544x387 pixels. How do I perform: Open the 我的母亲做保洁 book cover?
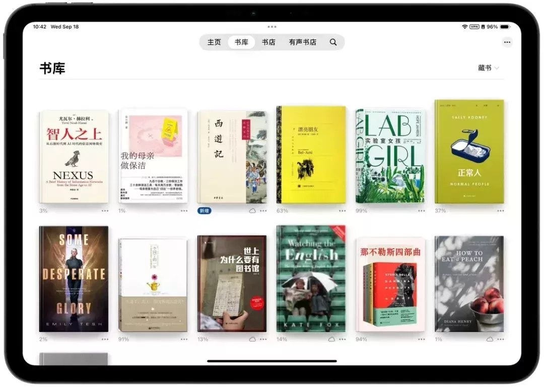pyautogui.click(x=153, y=156)
